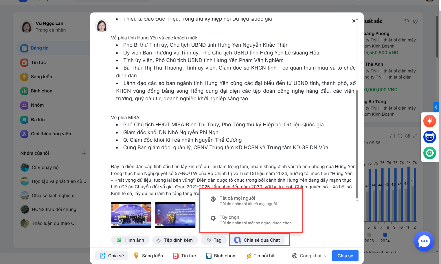Click the Chia sẻ qua Chat button

tap(258, 240)
